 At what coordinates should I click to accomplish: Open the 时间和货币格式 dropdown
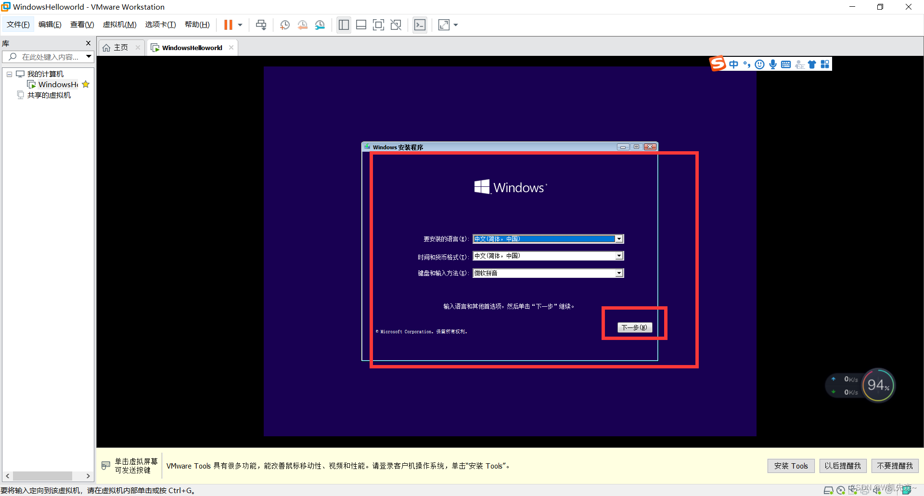tap(548, 256)
